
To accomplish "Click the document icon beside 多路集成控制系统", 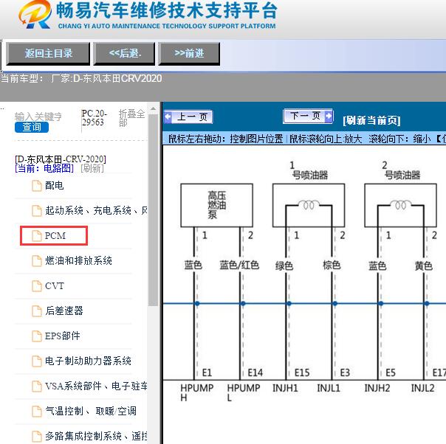I will coord(37,436).
